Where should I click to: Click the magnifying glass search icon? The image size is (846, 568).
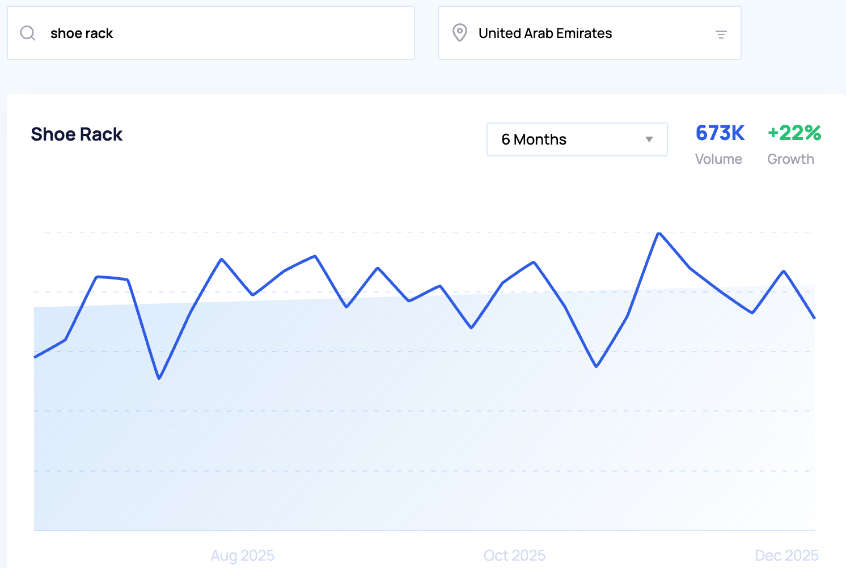point(28,33)
